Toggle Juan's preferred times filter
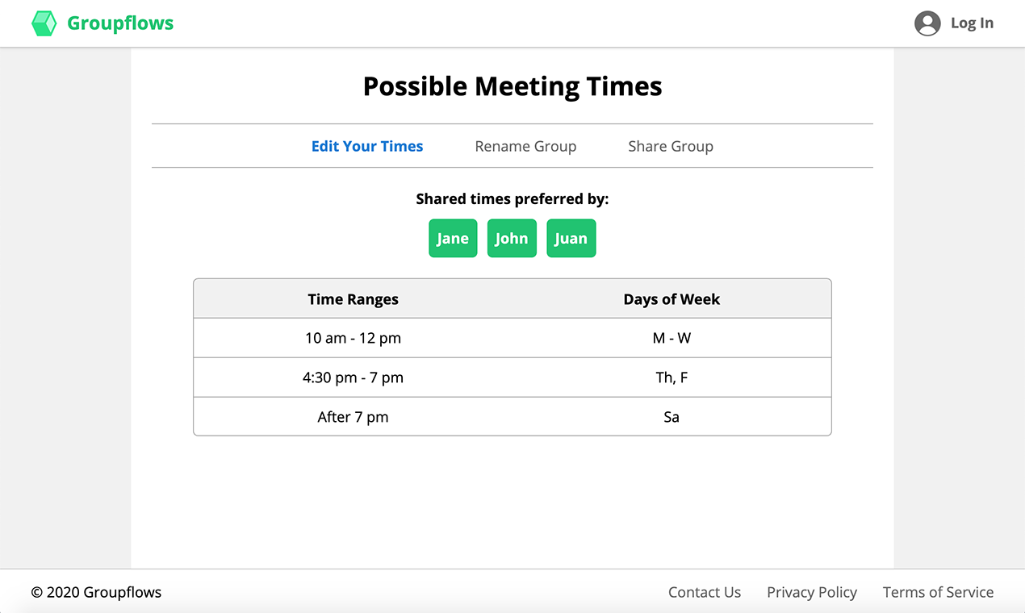The height and width of the screenshot is (613, 1025). [571, 238]
